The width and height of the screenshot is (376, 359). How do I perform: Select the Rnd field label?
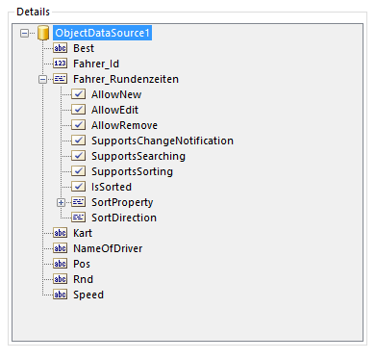pyautogui.click(x=83, y=279)
